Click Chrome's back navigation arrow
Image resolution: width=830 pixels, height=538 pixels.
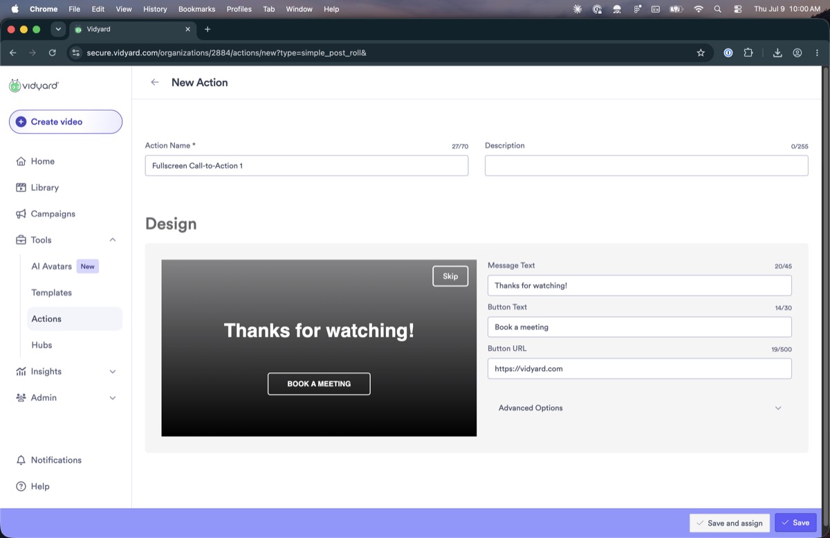[12, 52]
